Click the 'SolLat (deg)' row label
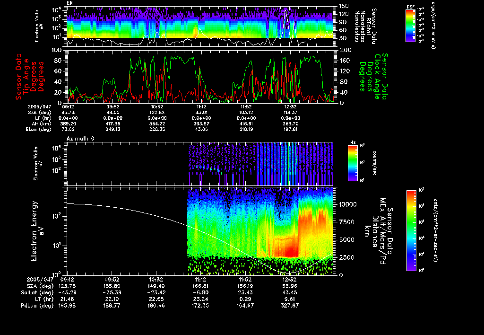 click(37, 292)
